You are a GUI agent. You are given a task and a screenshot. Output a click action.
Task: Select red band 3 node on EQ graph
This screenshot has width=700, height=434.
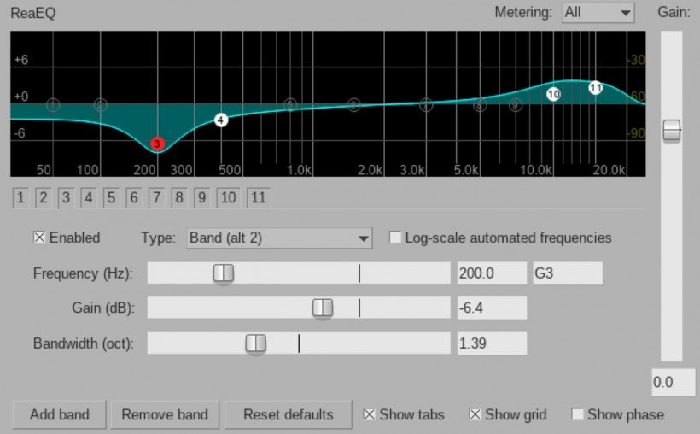point(157,144)
